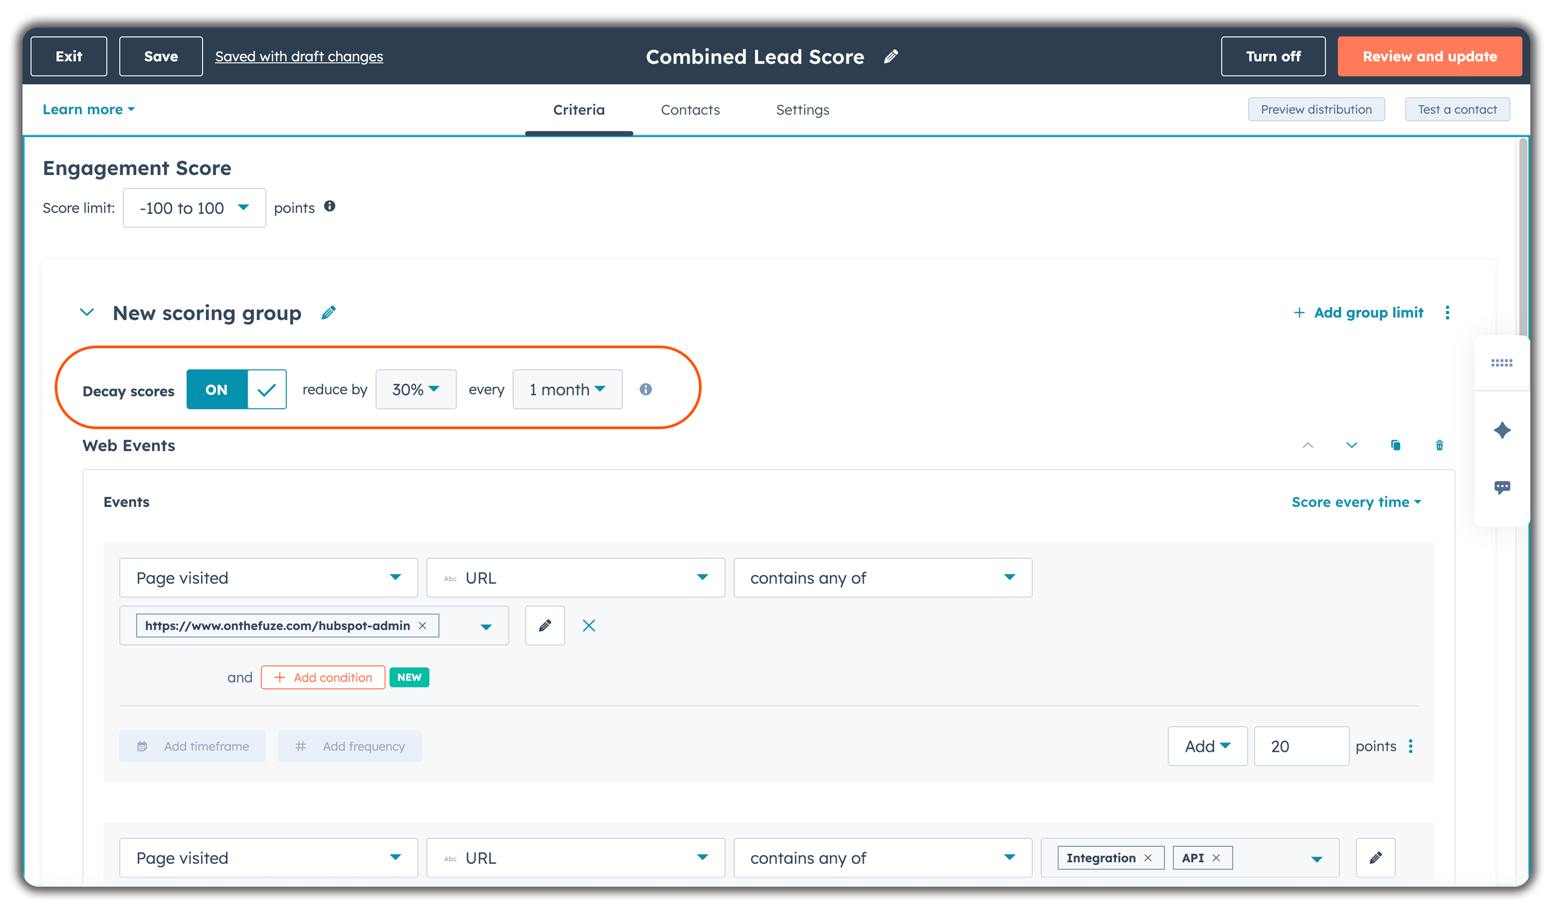Screen dimensions: 1555x914
Task: Remove the Integration tag chip
Action: point(1148,858)
